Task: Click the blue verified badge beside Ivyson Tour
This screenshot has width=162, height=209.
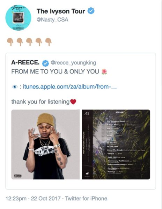Action: point(91,11)
